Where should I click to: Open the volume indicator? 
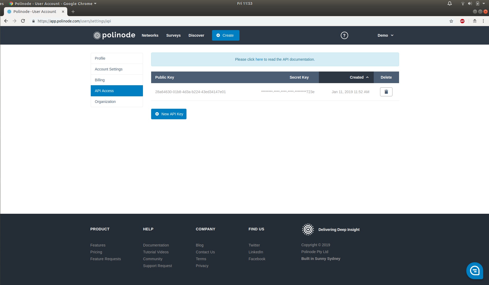(470, 3)
